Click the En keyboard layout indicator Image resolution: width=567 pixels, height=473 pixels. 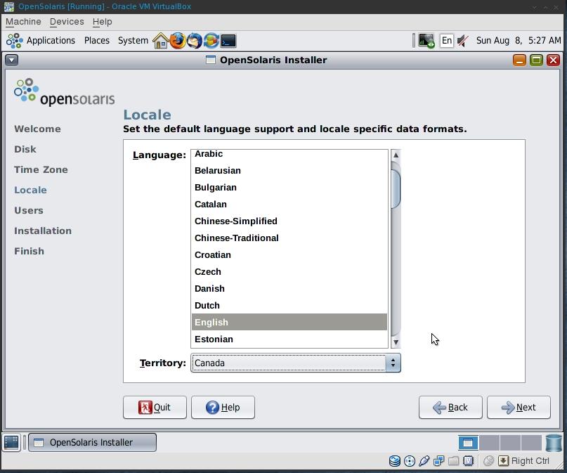point(447,41)
